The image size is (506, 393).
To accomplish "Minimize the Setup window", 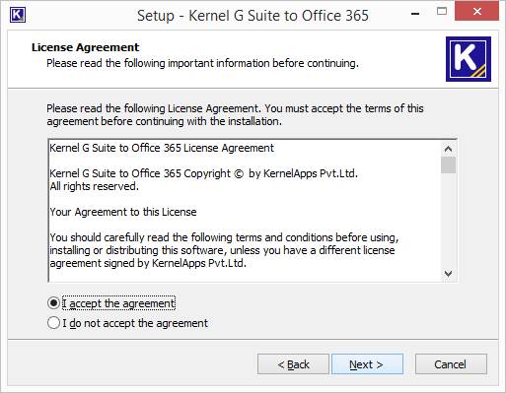I will (x=415, y=13).
